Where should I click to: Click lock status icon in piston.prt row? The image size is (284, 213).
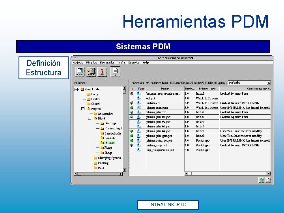[x=132, y=103]
